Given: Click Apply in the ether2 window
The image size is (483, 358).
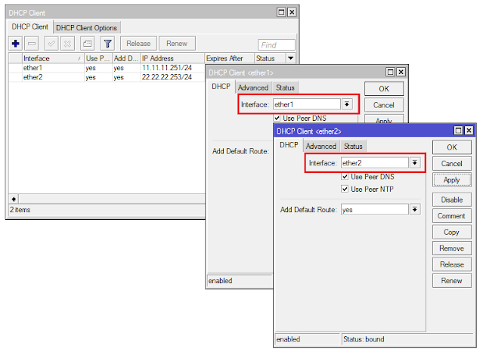Looking at the screenshot, I should click(452, 180).
